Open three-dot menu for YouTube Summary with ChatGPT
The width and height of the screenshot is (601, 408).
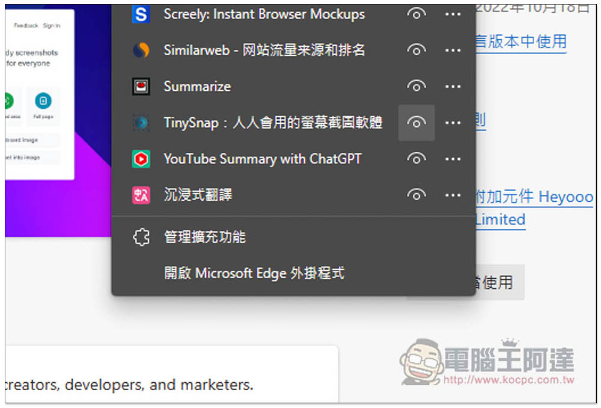(x=453, y=159)
